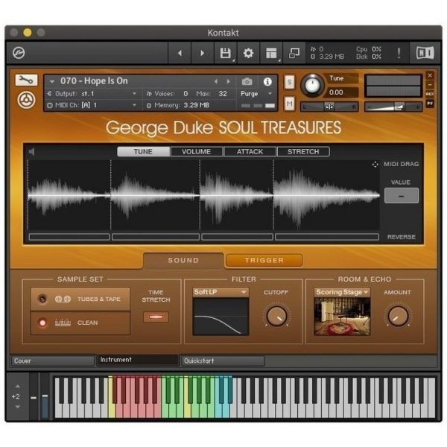Click the Tune knob

coord(312,85)
